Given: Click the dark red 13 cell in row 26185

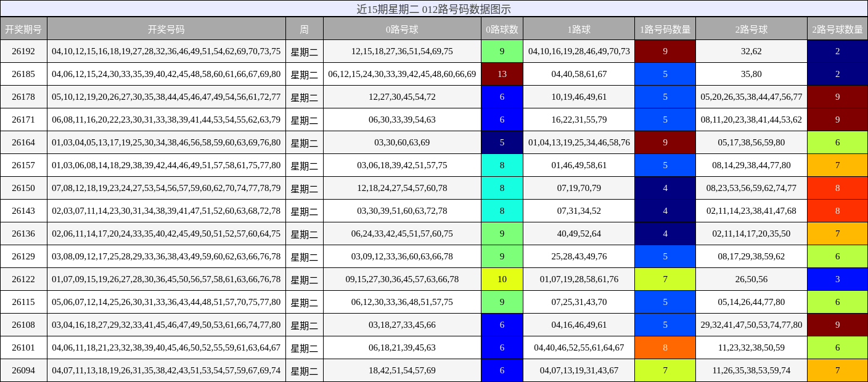Looking at the screenshot, I should click(x=502, y=74).
